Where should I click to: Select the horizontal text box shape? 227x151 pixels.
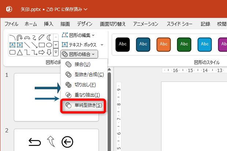pyautogui.click(x=12, y=45)
